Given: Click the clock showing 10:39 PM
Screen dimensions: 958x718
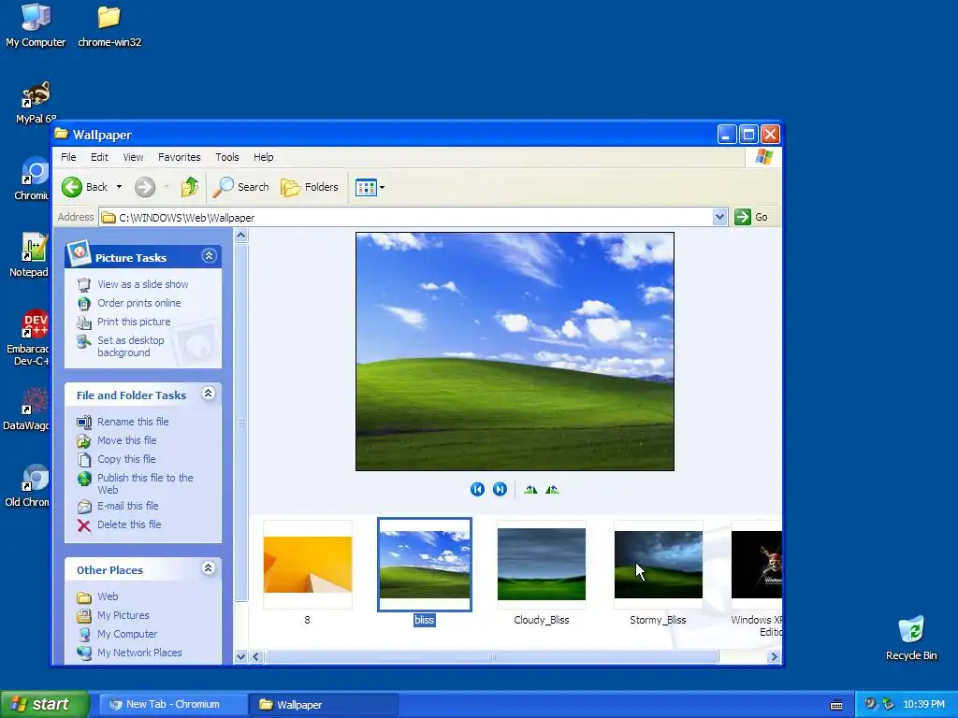Looking at the screenshot, I should 923,705.
